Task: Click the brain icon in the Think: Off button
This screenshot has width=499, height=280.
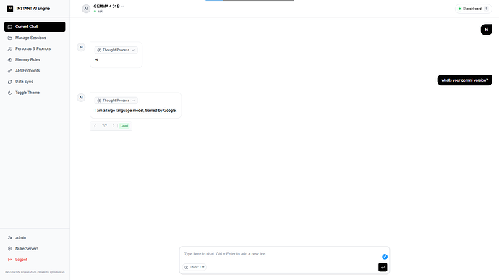Action: [x=187, y=267]
